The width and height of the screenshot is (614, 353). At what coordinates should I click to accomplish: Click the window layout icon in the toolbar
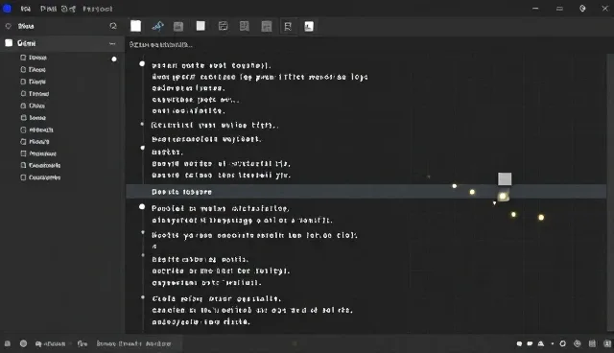(x=224, y=26)
